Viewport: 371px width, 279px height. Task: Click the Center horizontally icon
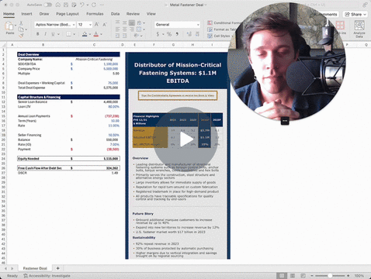125,29
